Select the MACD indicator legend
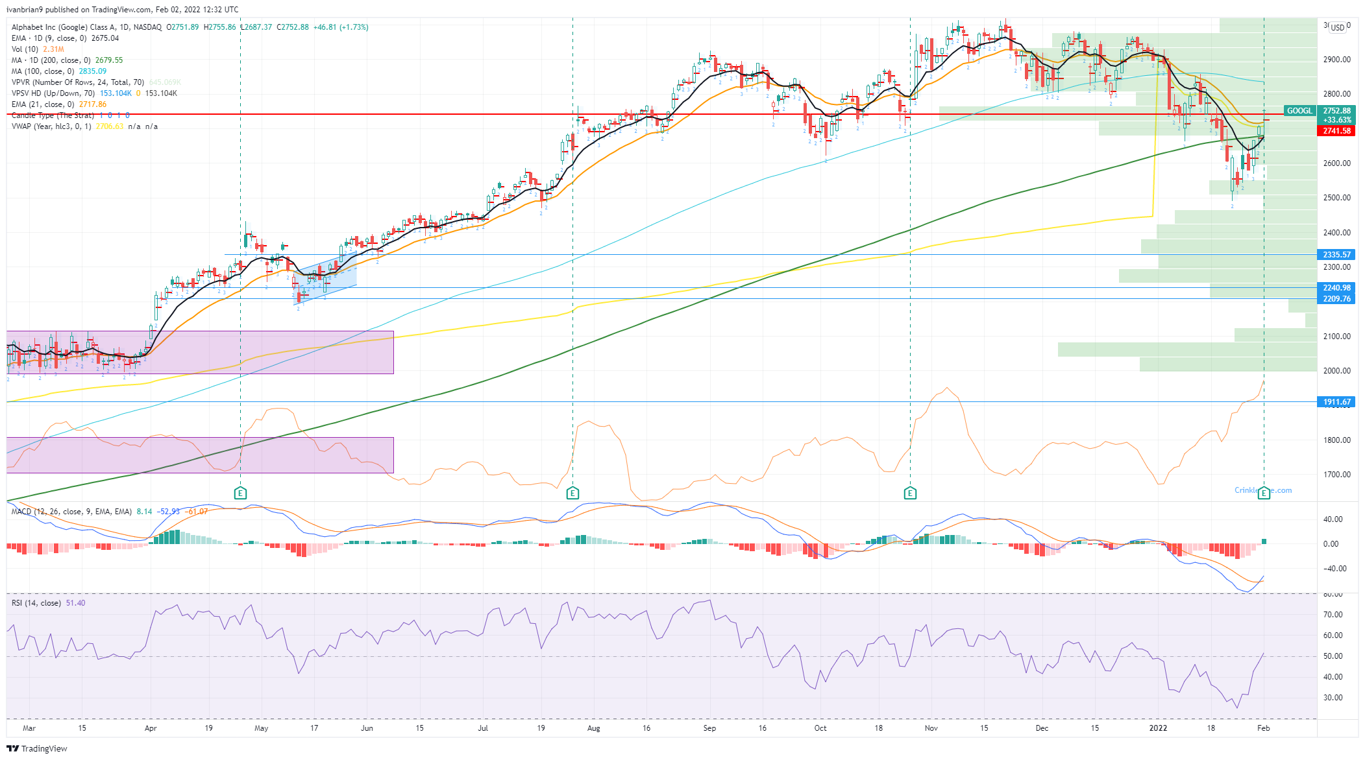Image resolution: width=1365 pixels, height=760 pixels. tap(109, 512)
